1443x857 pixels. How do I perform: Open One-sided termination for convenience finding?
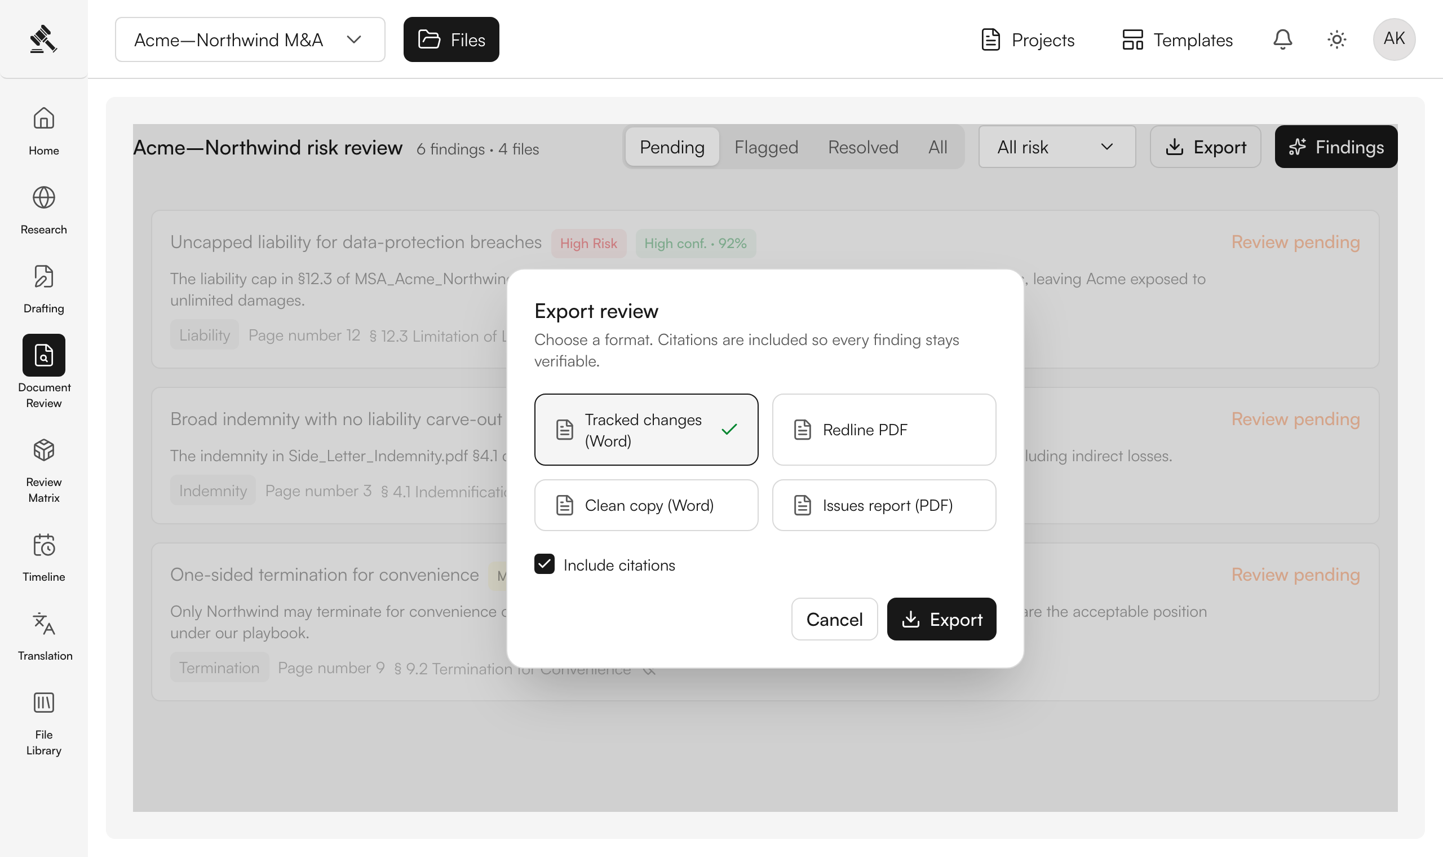324,575
